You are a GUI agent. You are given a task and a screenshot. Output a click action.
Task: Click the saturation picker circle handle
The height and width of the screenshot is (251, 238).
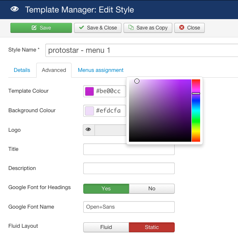point(137,81)
